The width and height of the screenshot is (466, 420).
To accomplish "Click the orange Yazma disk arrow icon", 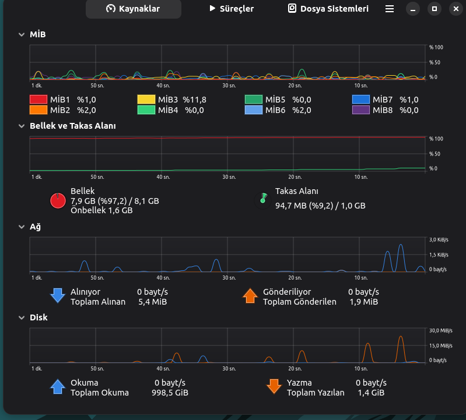I will click(274, 387).
